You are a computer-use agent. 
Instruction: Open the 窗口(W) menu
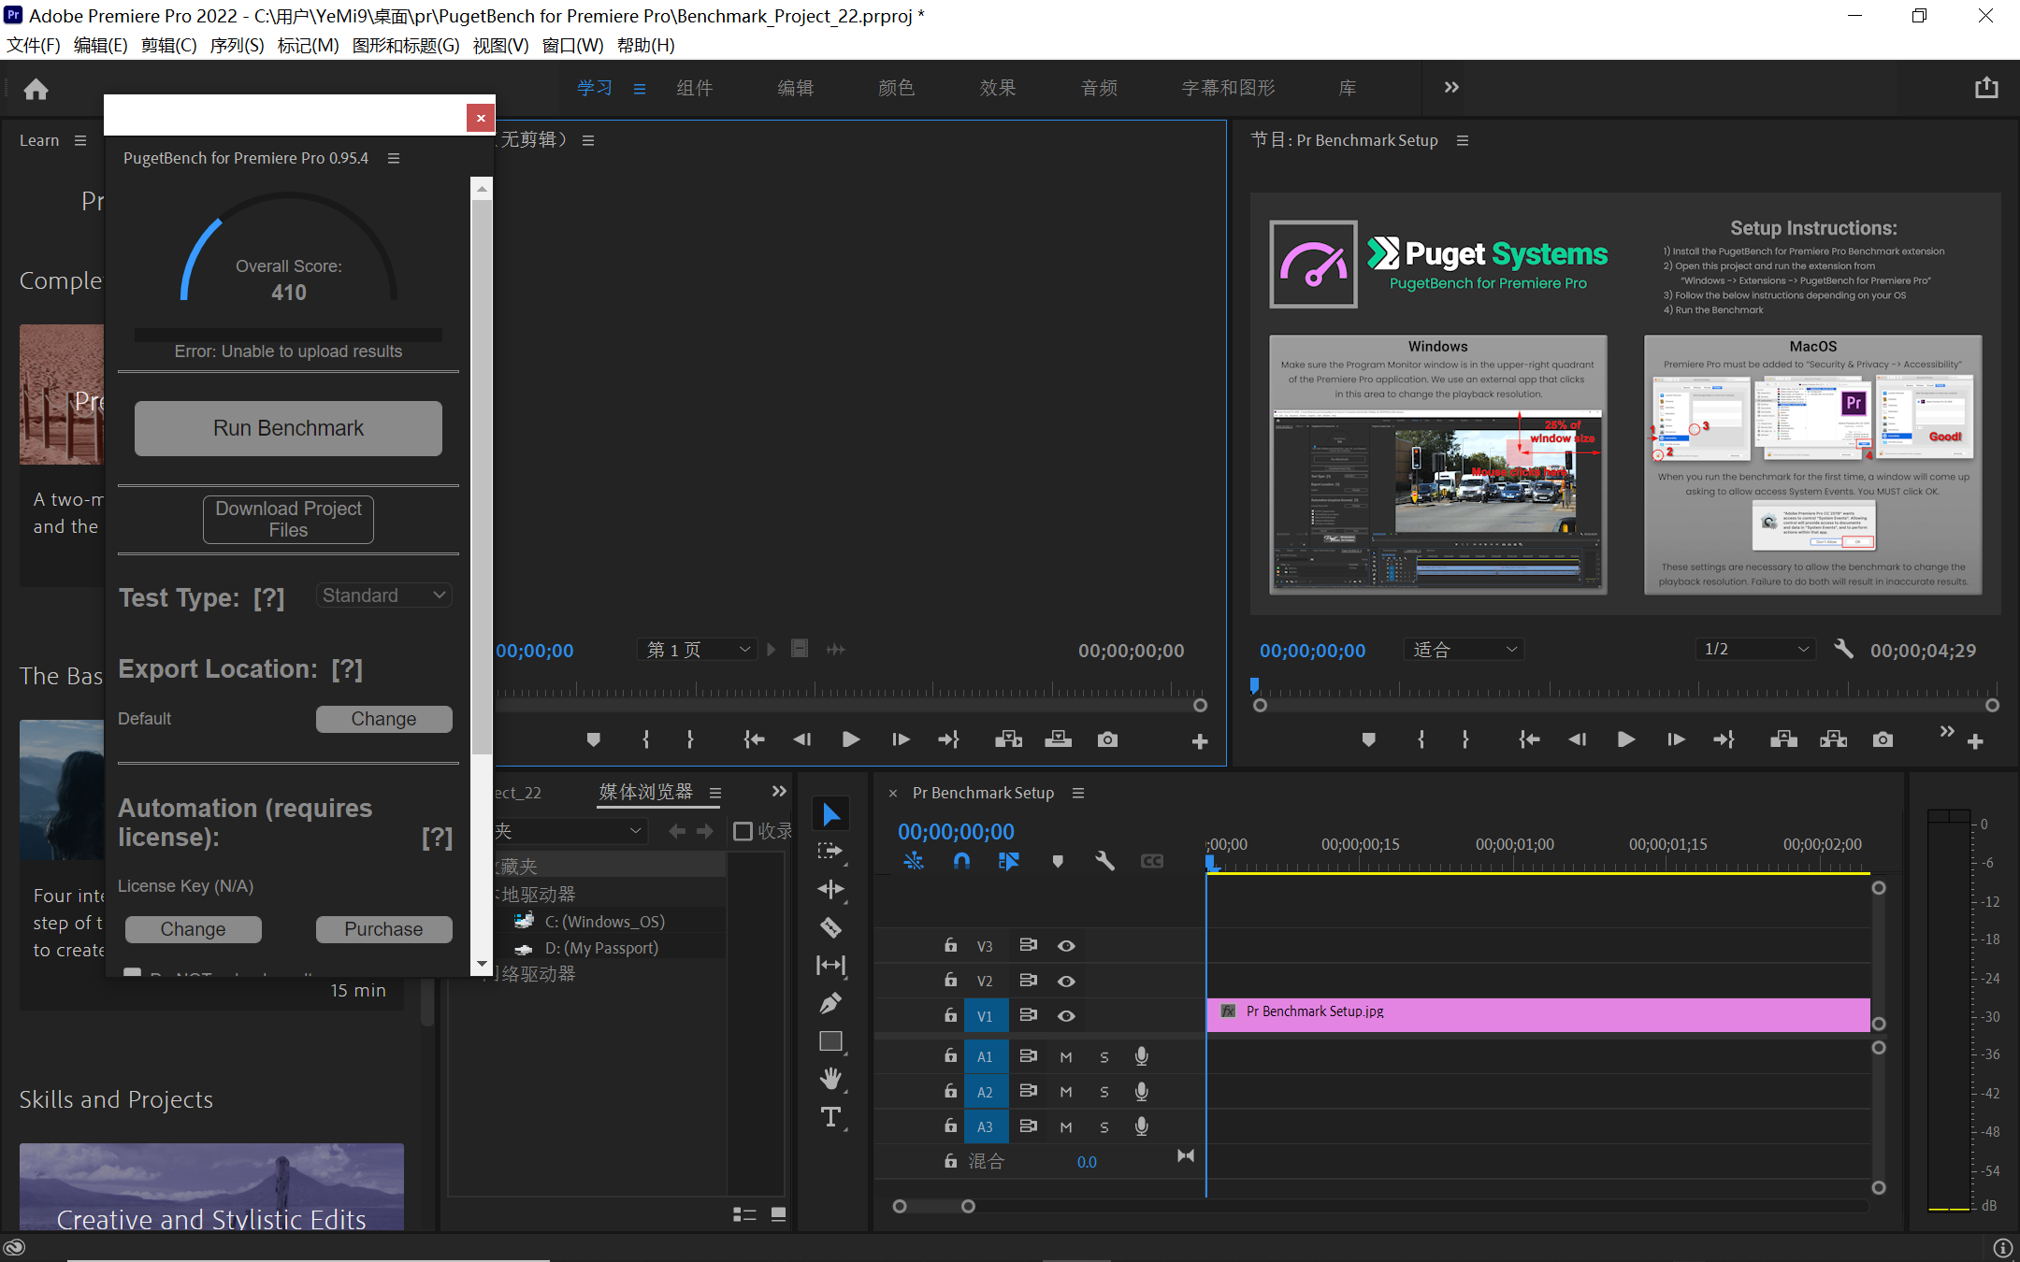(x=572, y=45)
